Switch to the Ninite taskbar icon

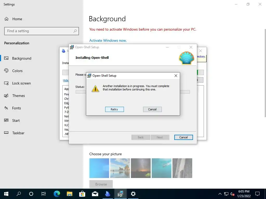108,194
